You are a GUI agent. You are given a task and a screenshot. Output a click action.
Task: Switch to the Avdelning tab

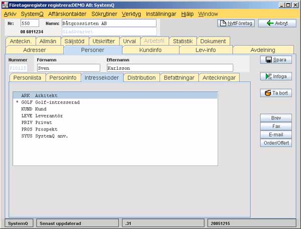coord(263,50)
